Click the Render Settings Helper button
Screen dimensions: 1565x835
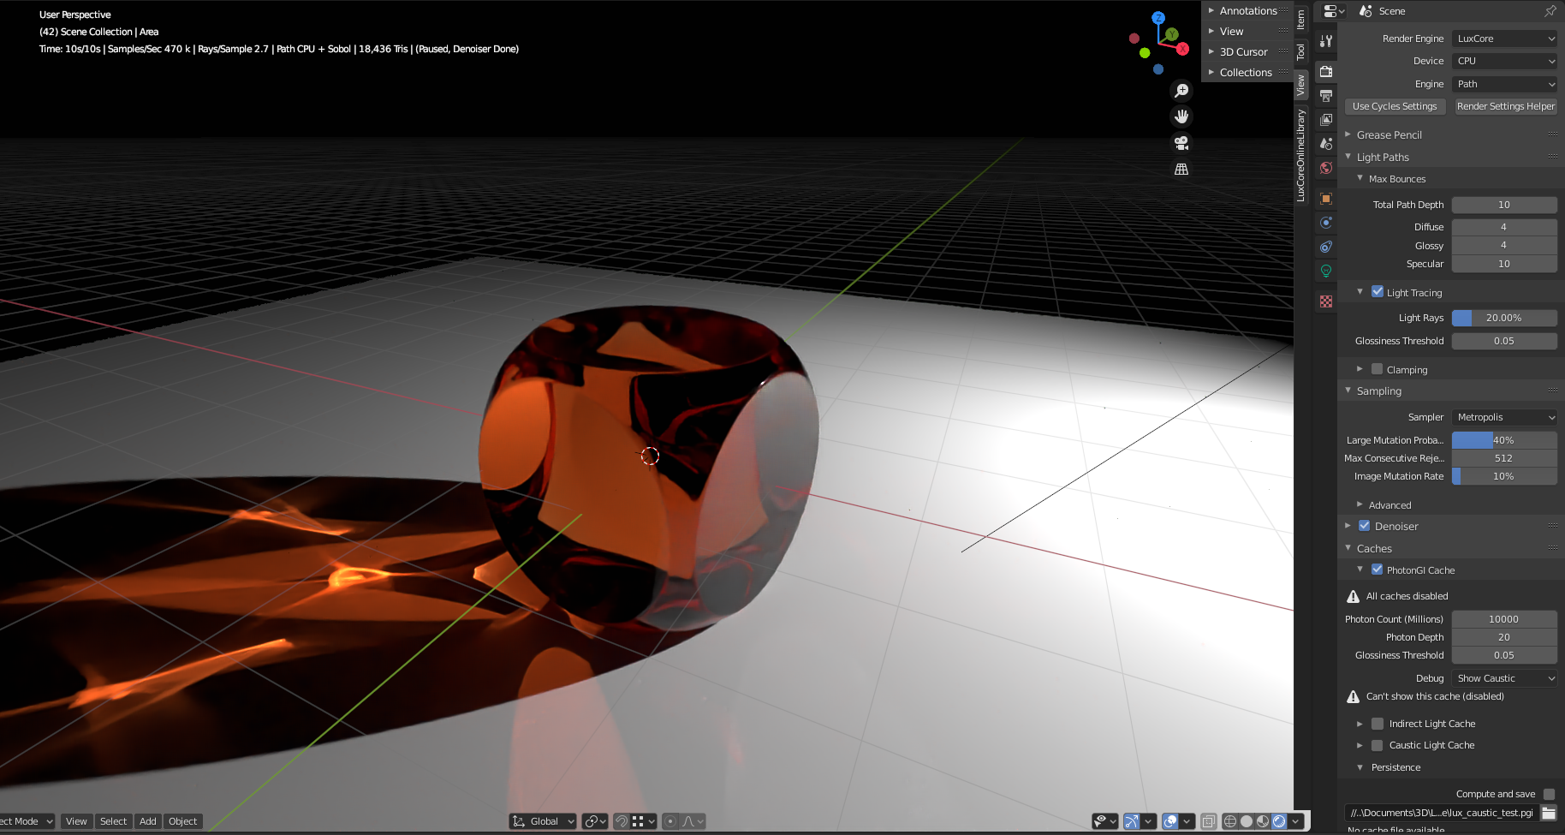[x=1505, y=106]
